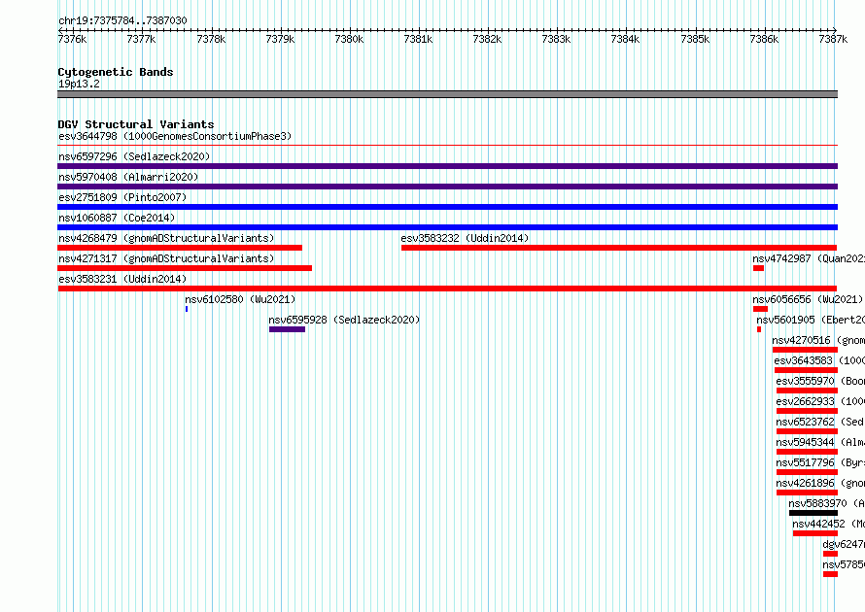Open nsv4261896 variant label

[x=820, y=483]
